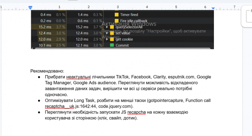The height and width of the screenshot is (136, 252).
Task: Click "esputnik.com" in the first bullet
Action: coord(181,77)
